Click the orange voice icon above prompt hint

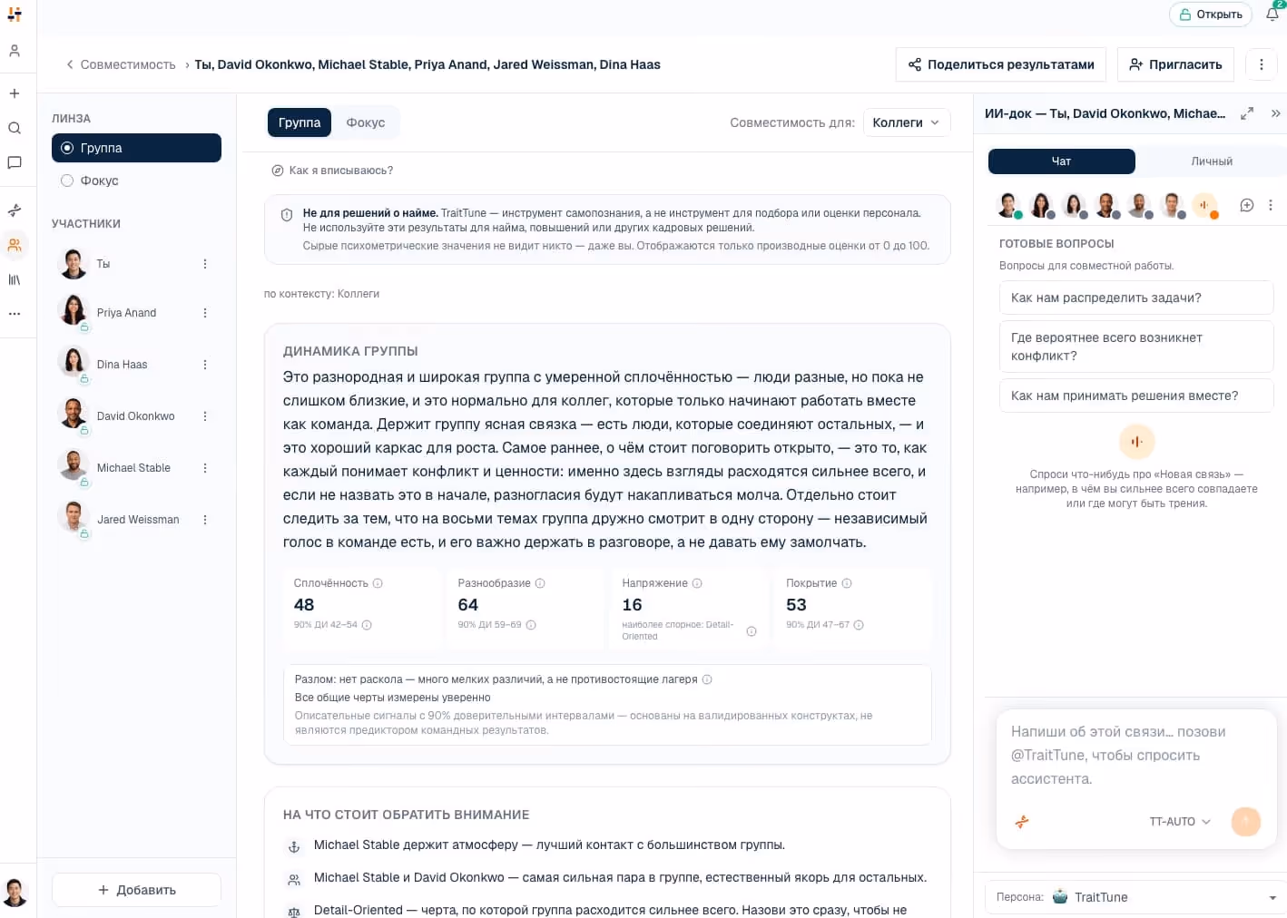(1136, 442)
